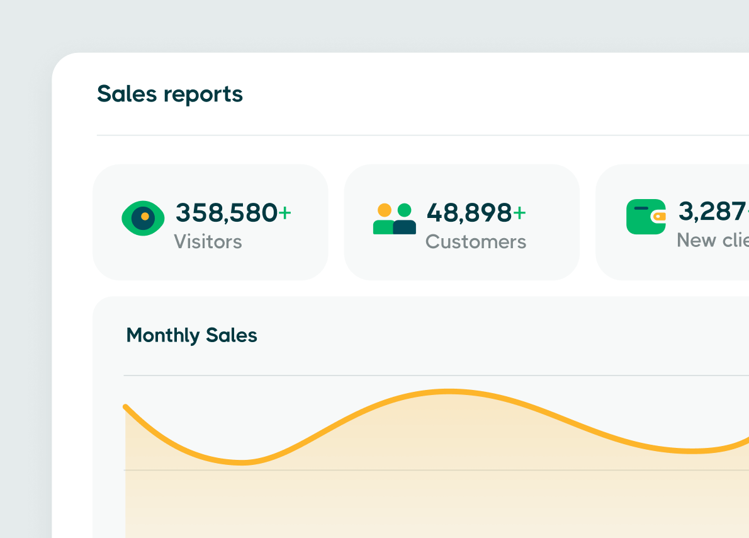749x538 pixels.
Task: Click the 358,580+ visitor count
Action: [x=233, y=213]
